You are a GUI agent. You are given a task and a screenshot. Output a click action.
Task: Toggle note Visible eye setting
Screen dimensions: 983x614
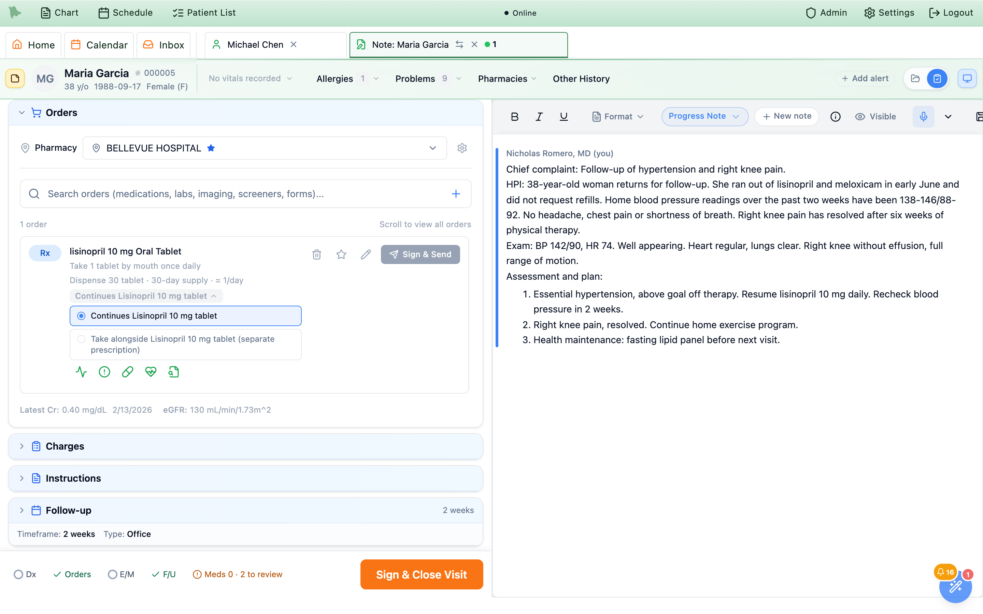point(875,117)
